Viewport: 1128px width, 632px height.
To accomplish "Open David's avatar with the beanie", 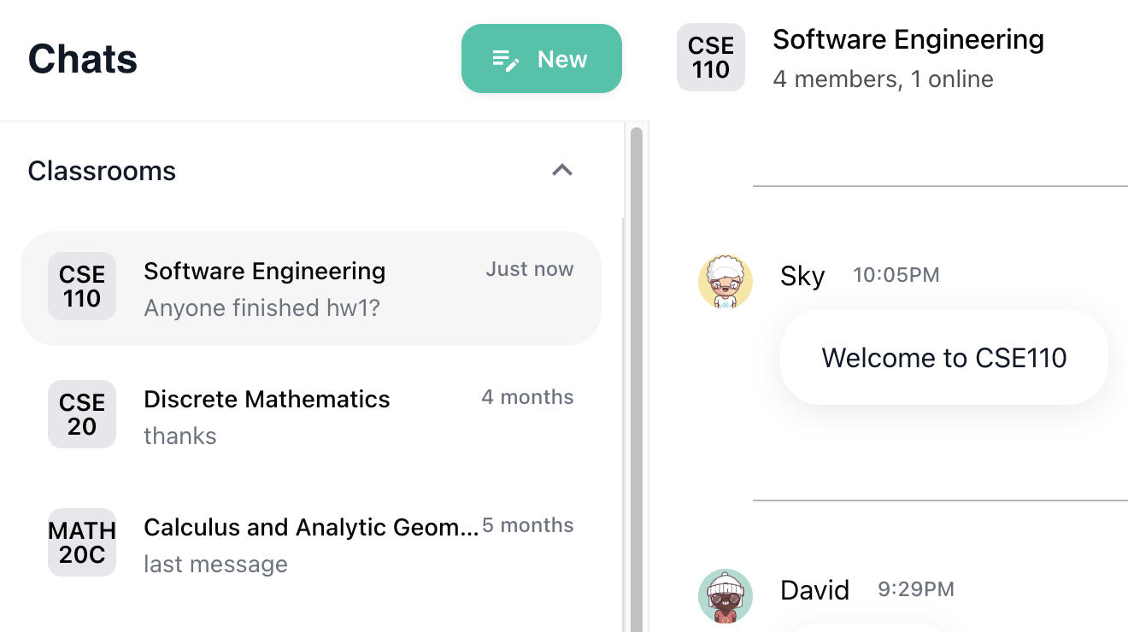I will pos(726,596).
